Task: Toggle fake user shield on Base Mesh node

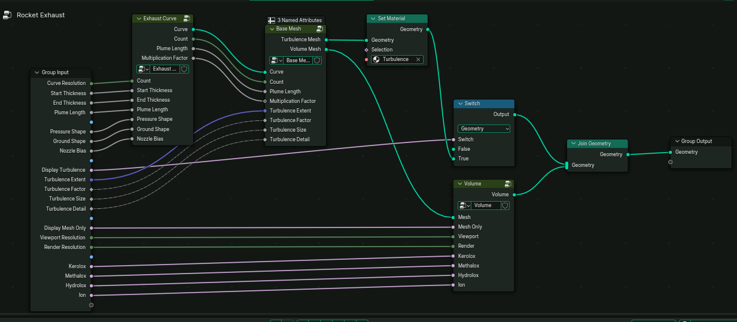Action: click(317, 60)
